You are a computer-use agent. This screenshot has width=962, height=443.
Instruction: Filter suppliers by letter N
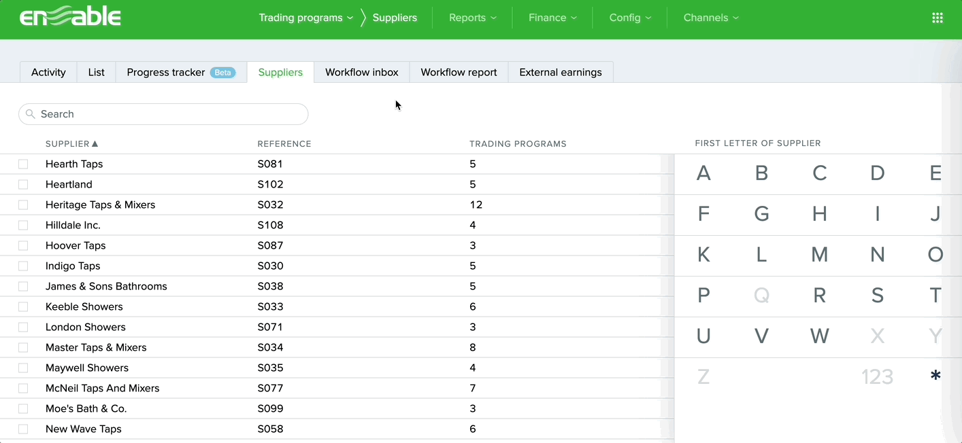pos(878,255)
